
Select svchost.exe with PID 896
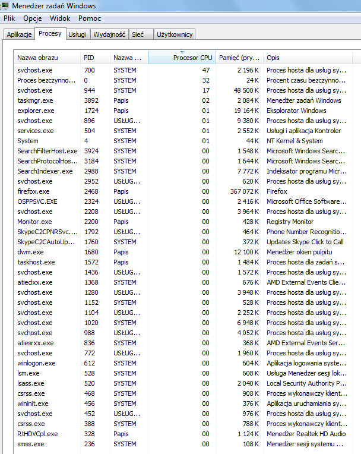[183, 121]
